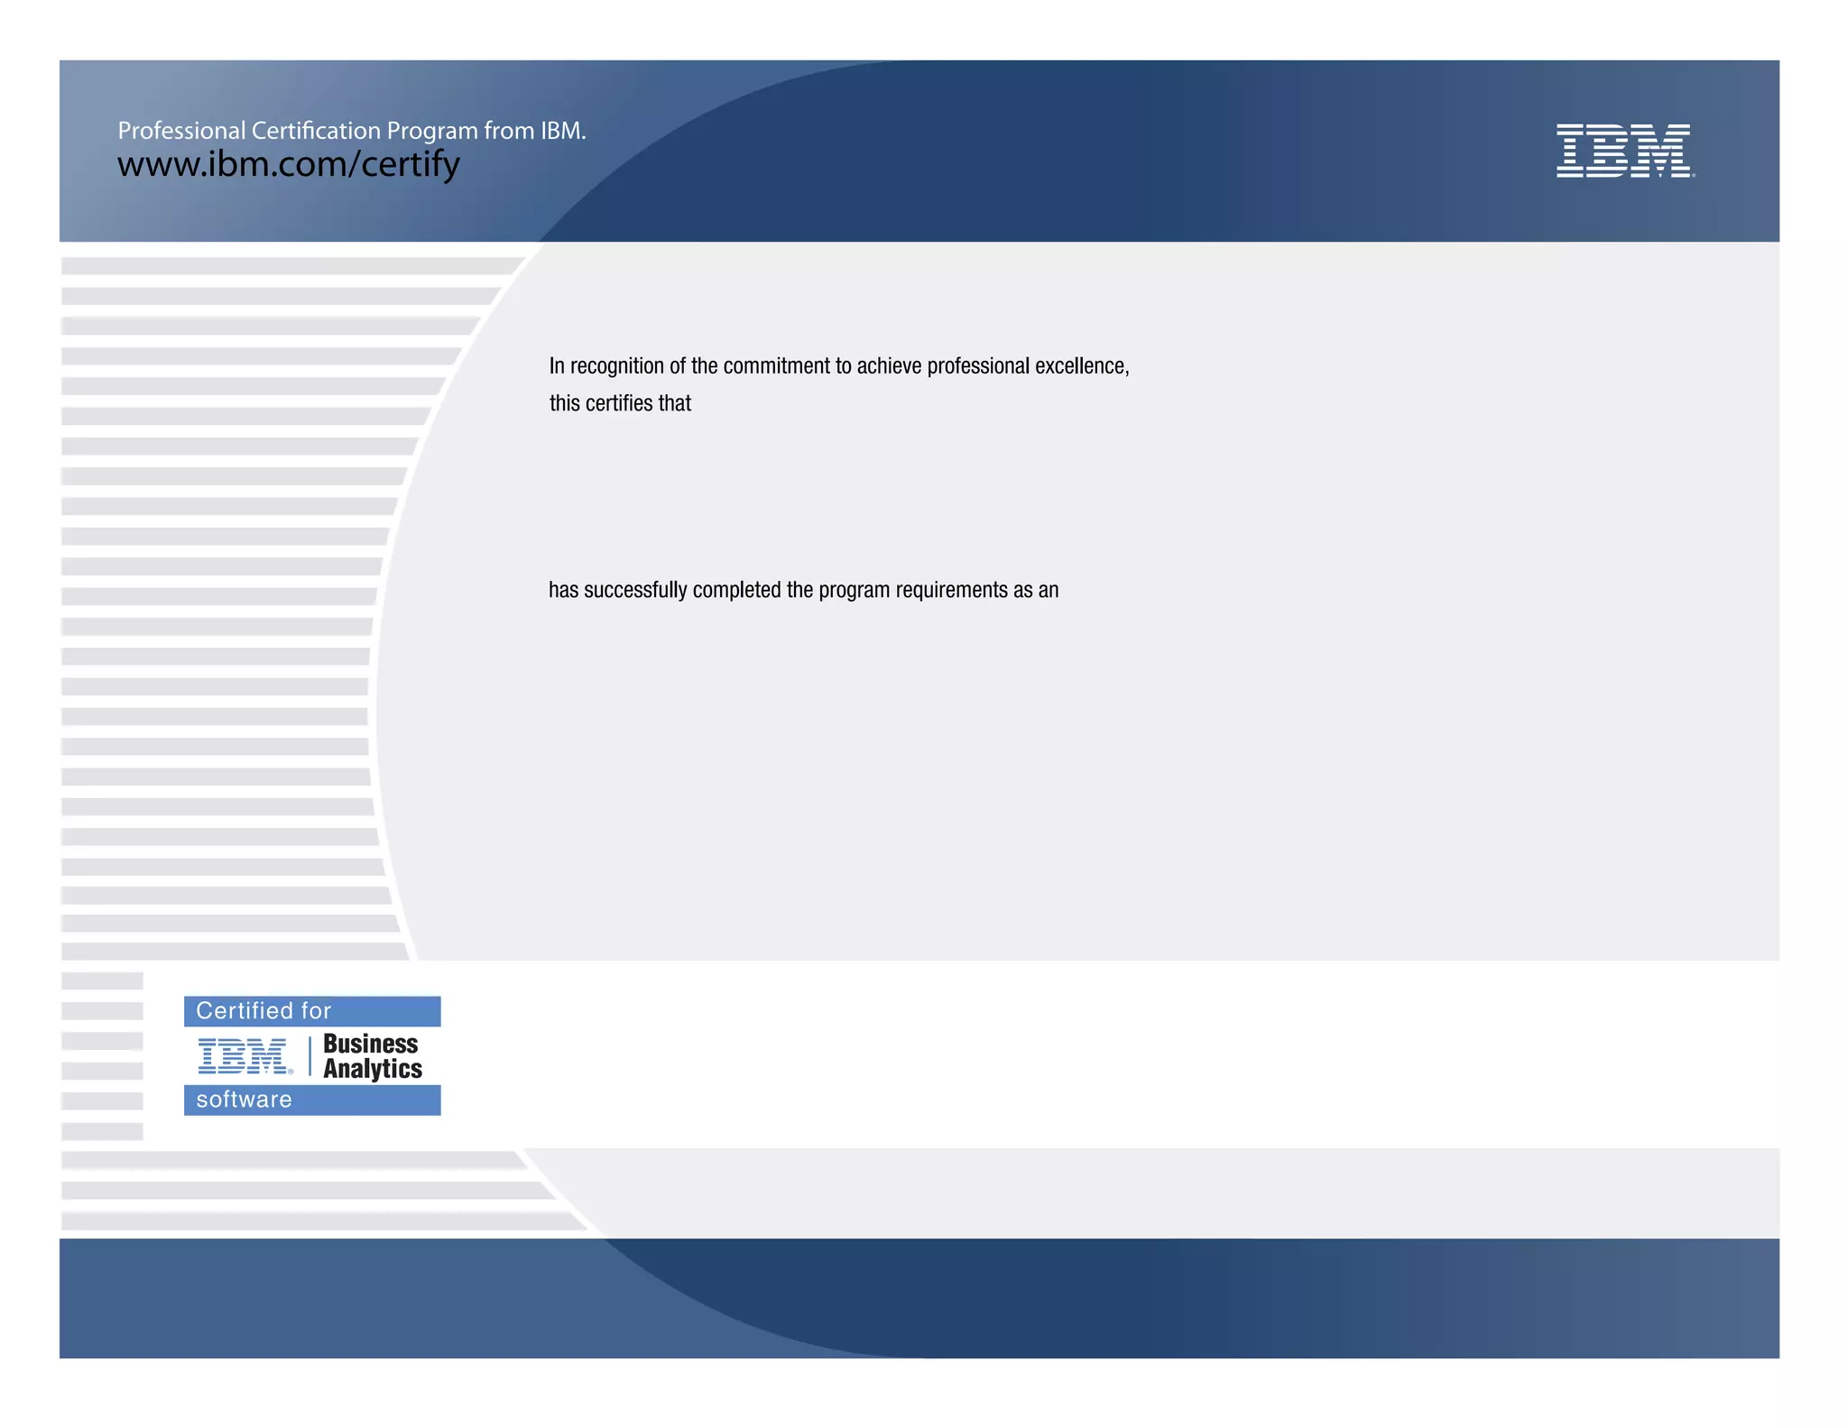Click 'Professional Certification Program from IBM.' heading
This screenshot has width=1848, height=1427.
click(352, 131)
